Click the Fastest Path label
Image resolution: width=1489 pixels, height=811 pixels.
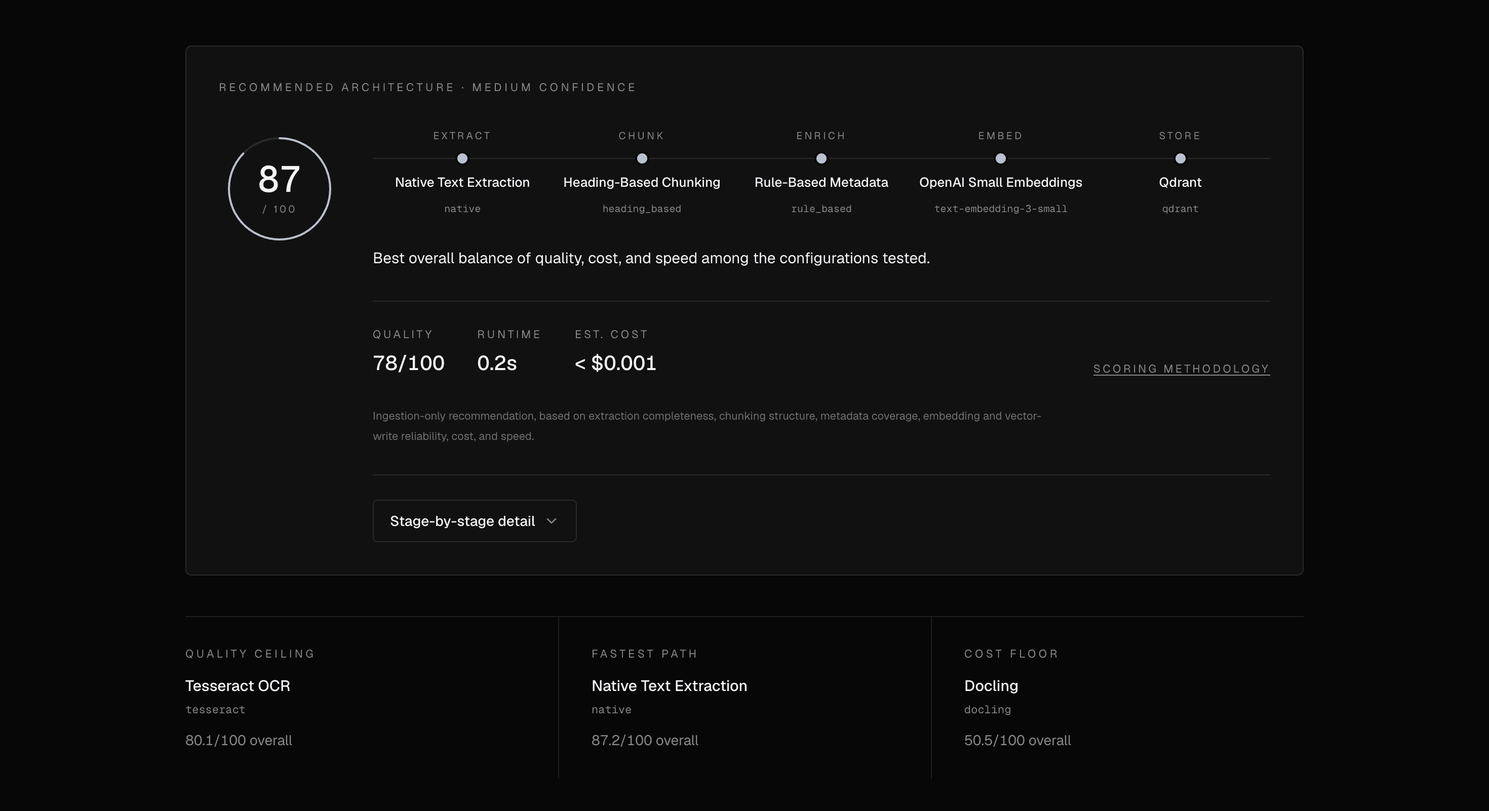pyautogui.click(x=645, y=654)
